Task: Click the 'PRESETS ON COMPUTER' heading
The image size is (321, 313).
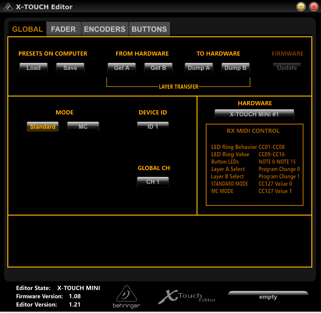Action: [53, 53]
